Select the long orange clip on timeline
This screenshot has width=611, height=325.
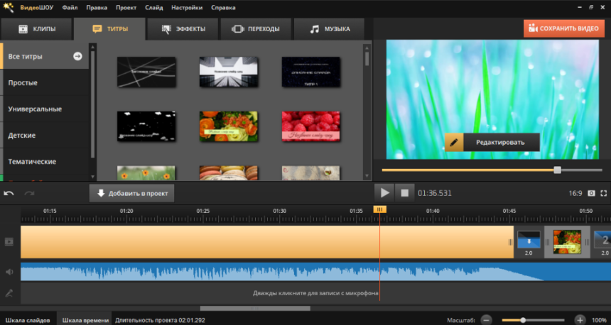[267, 242]
